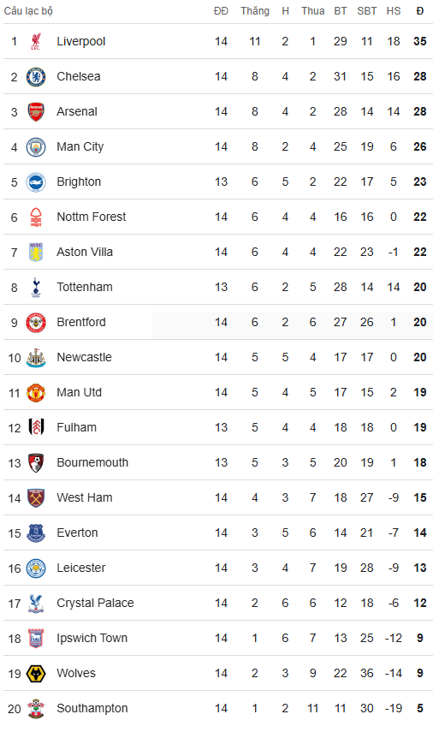Click the Thắng column header
The height and width of the screenshot is (732, 433).
point(255,11)
